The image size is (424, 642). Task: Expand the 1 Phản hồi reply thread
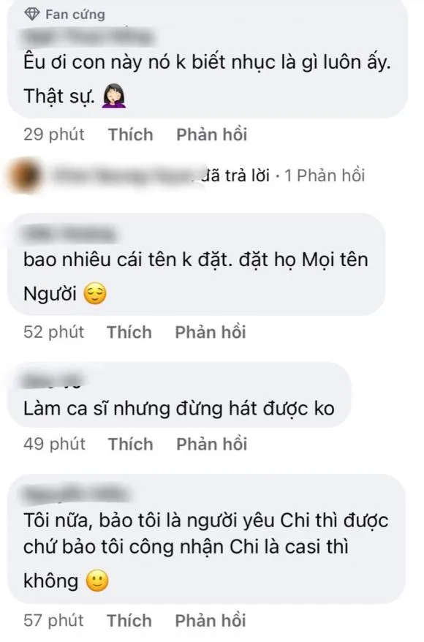325,175
